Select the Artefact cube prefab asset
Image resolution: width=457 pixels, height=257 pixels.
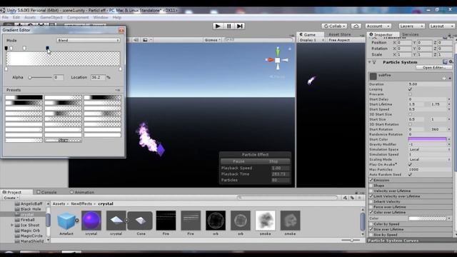tap(66, 221)
